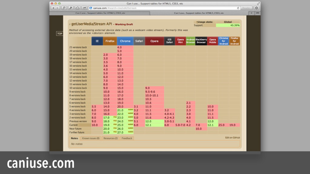Click the 'Previous version' row label
Screen dimensions: 310x174
tap(78, 121)
